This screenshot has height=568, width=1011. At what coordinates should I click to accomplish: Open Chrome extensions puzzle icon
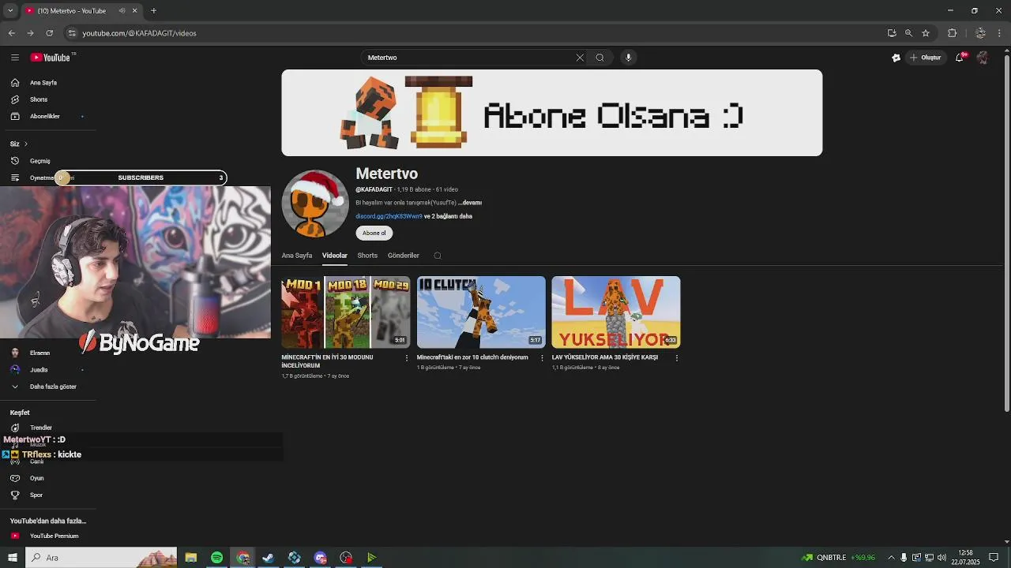click(952, 33)
